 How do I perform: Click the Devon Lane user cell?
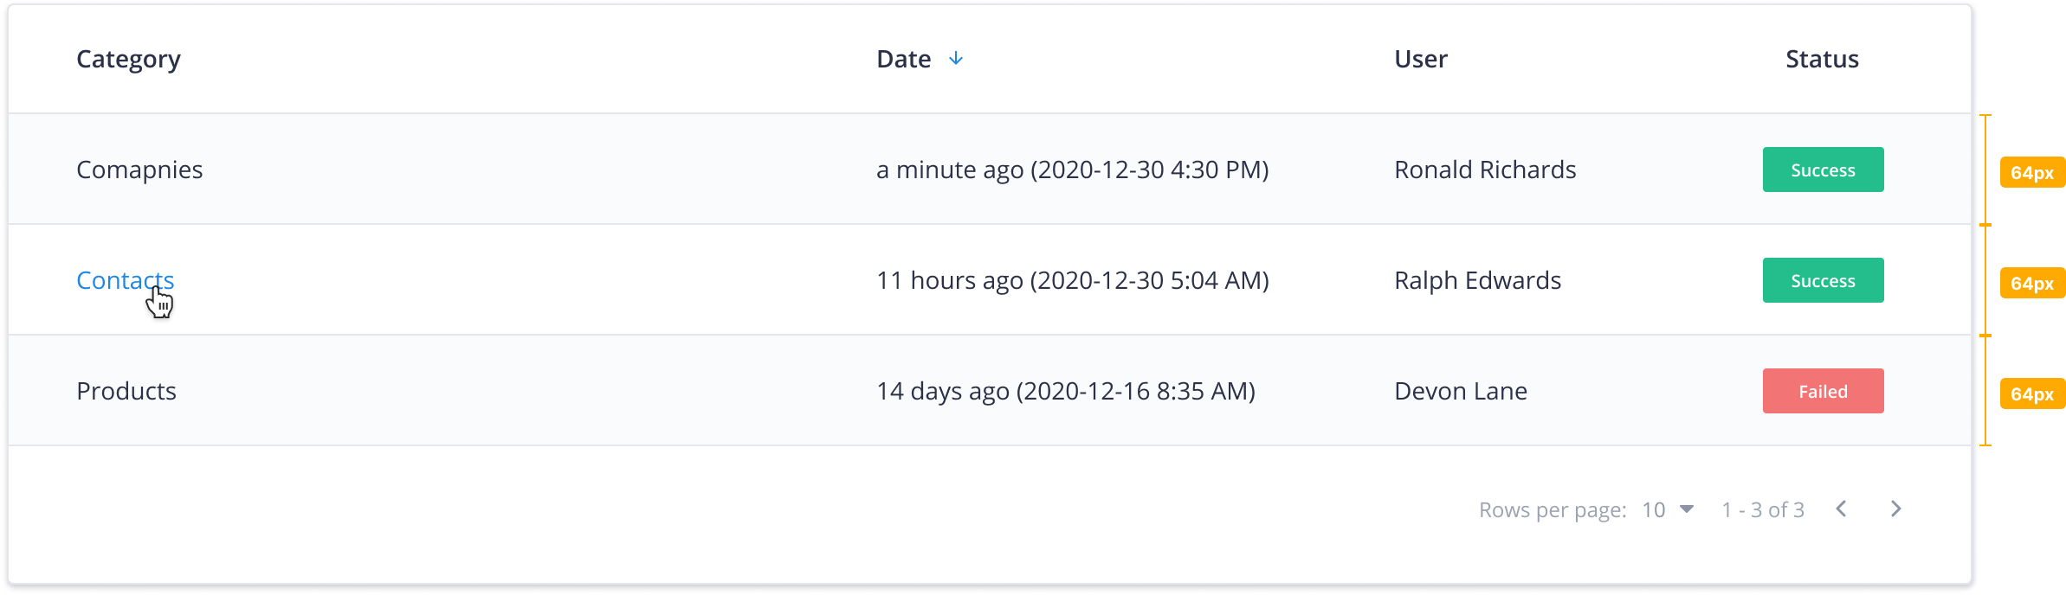pyautogui.click(x=1461, y=391)
